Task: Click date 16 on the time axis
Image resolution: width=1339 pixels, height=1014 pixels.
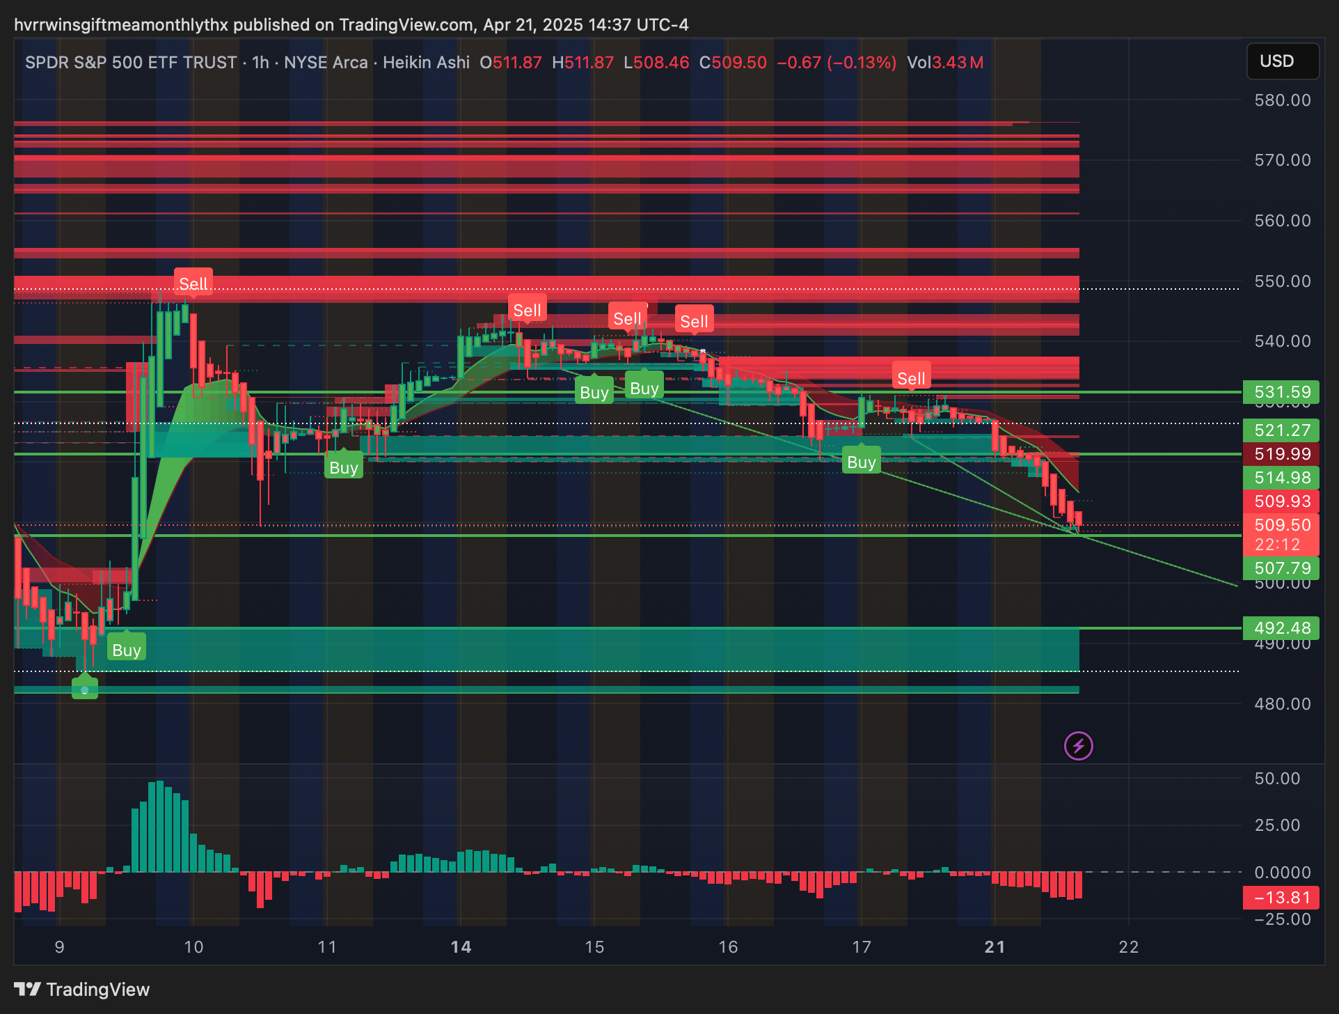Action: tap(728, 947)
